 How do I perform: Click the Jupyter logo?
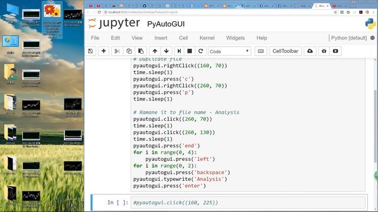(x=114, y=24)
